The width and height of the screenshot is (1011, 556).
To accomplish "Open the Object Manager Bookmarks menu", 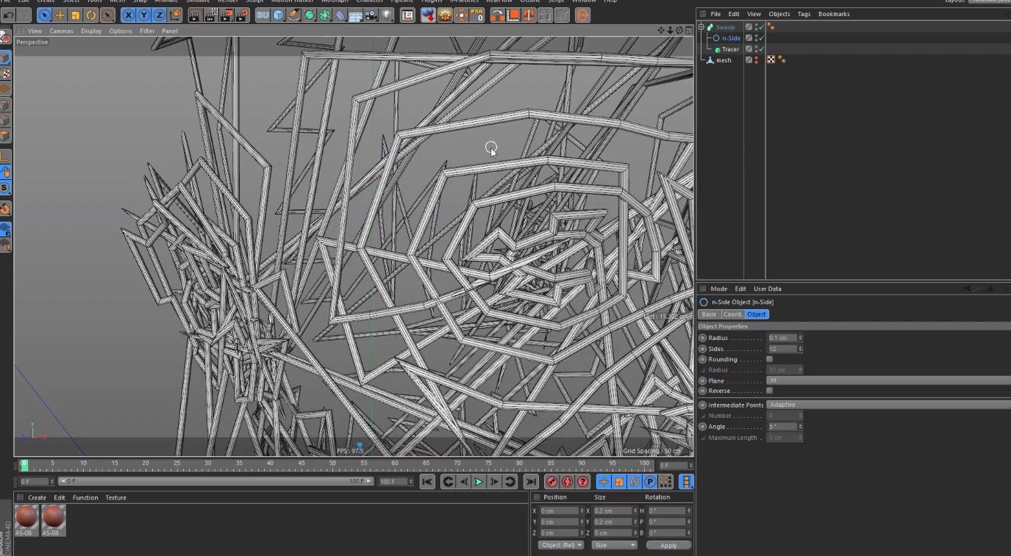I will coord(834,14).
